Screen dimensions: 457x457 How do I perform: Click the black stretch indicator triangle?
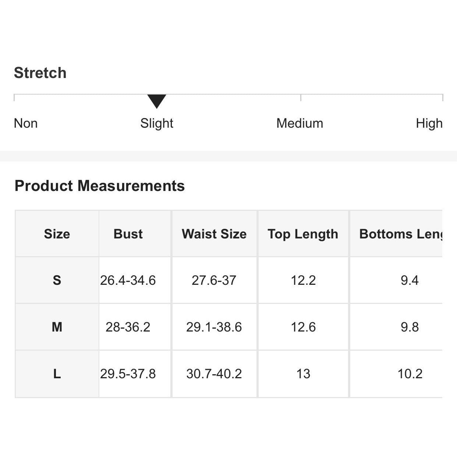coord(157,100)
